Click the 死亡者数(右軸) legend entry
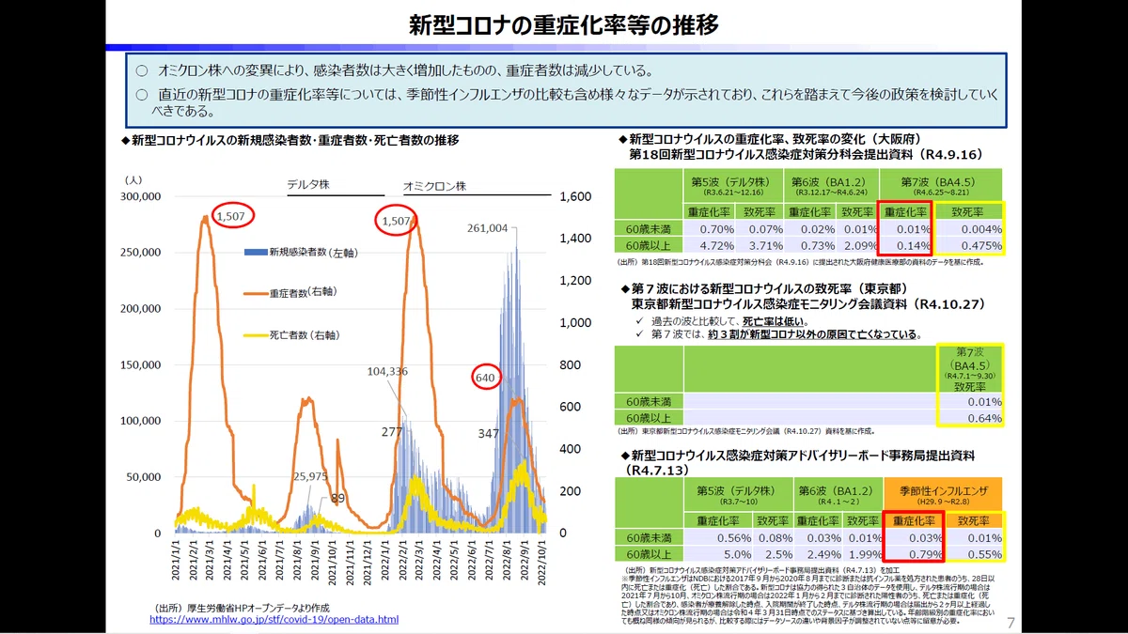This screenshot has width=1128, height=634. 291,334
